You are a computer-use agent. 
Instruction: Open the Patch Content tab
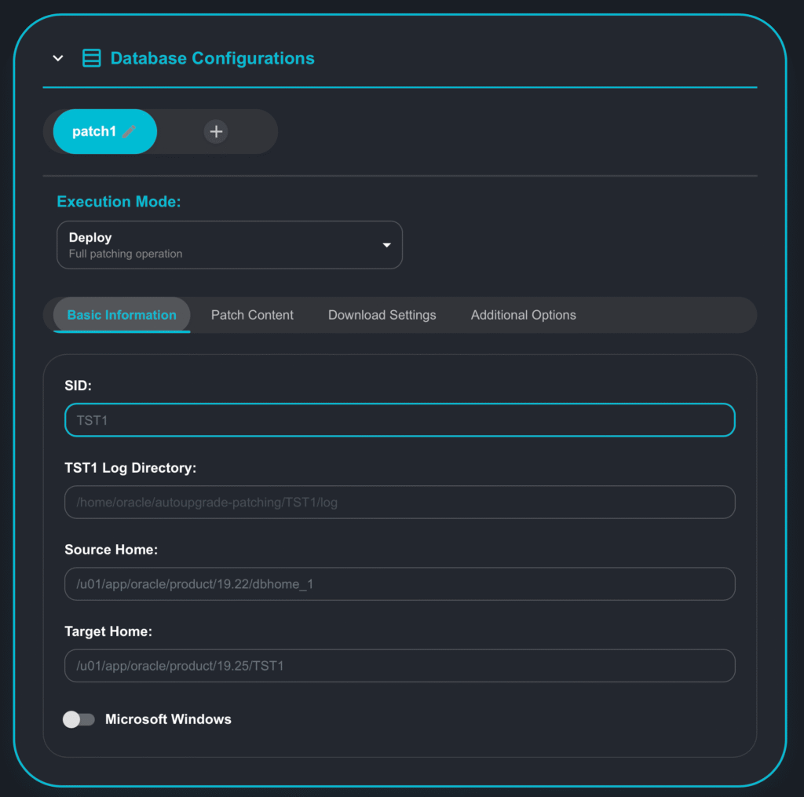(252, 315)
